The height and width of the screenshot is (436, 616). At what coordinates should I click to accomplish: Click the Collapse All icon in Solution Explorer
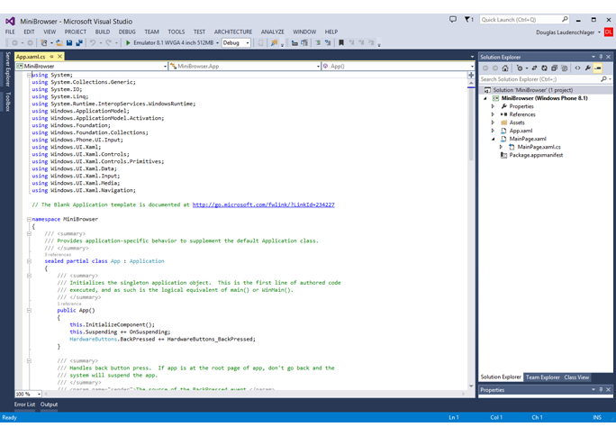point(554,68)
